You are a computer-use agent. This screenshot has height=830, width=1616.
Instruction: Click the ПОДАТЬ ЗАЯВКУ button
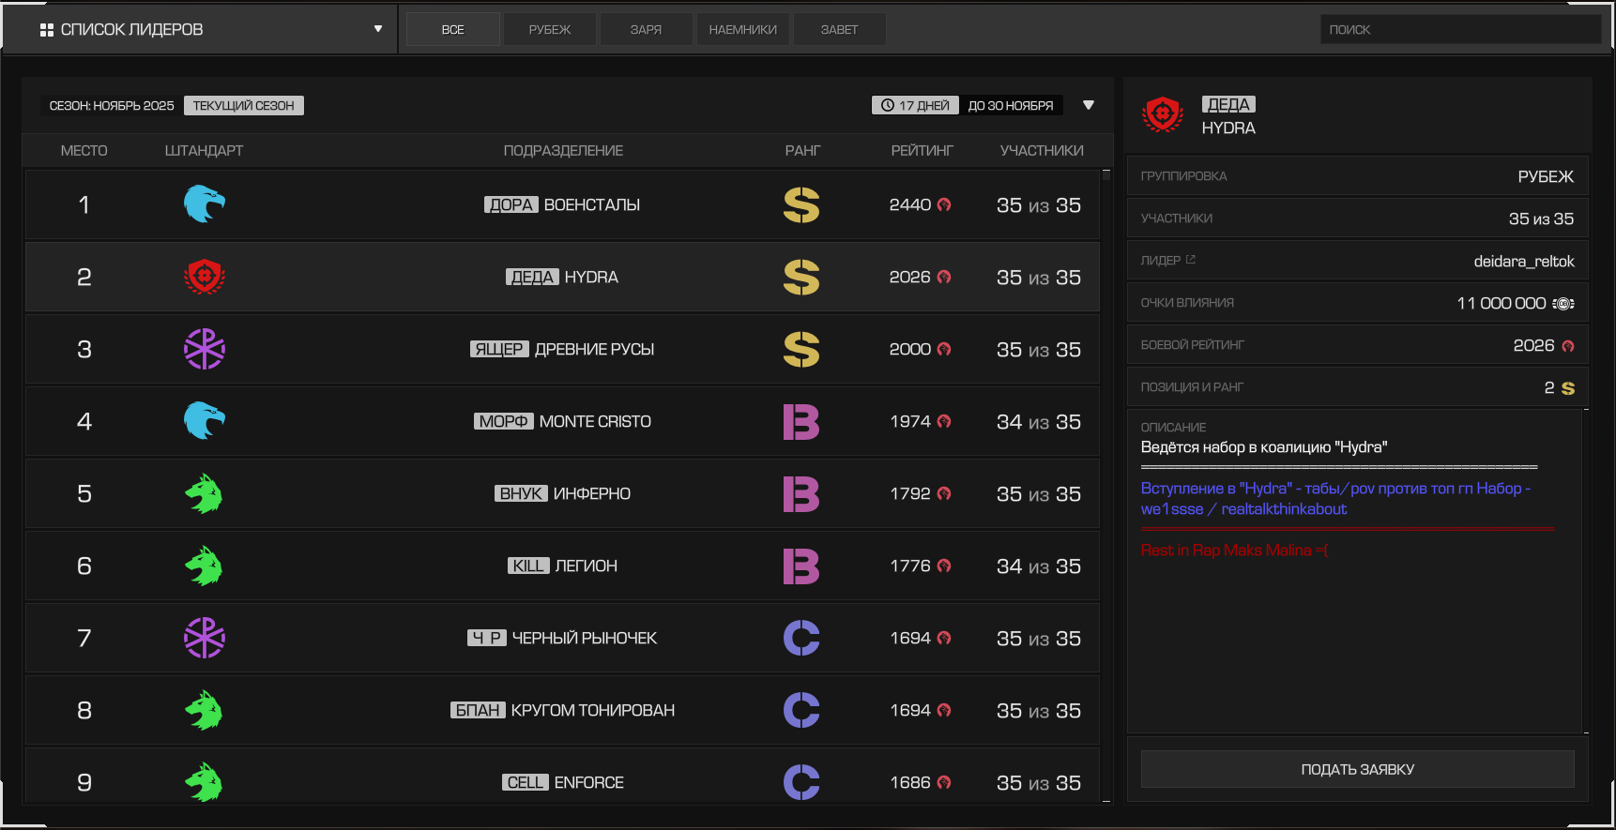pyautogui.click(x=1358, y=769)
